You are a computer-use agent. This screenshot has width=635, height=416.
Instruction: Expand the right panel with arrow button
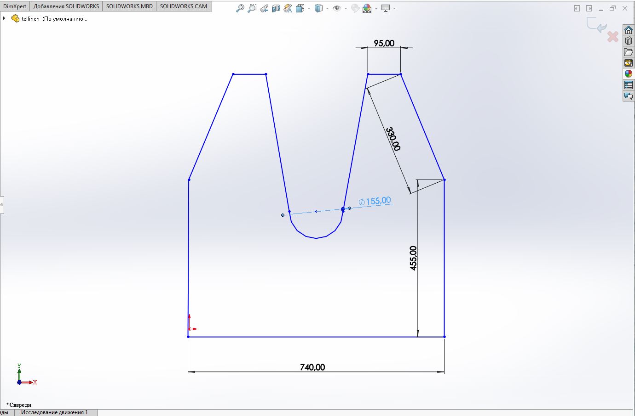point(589,8)
